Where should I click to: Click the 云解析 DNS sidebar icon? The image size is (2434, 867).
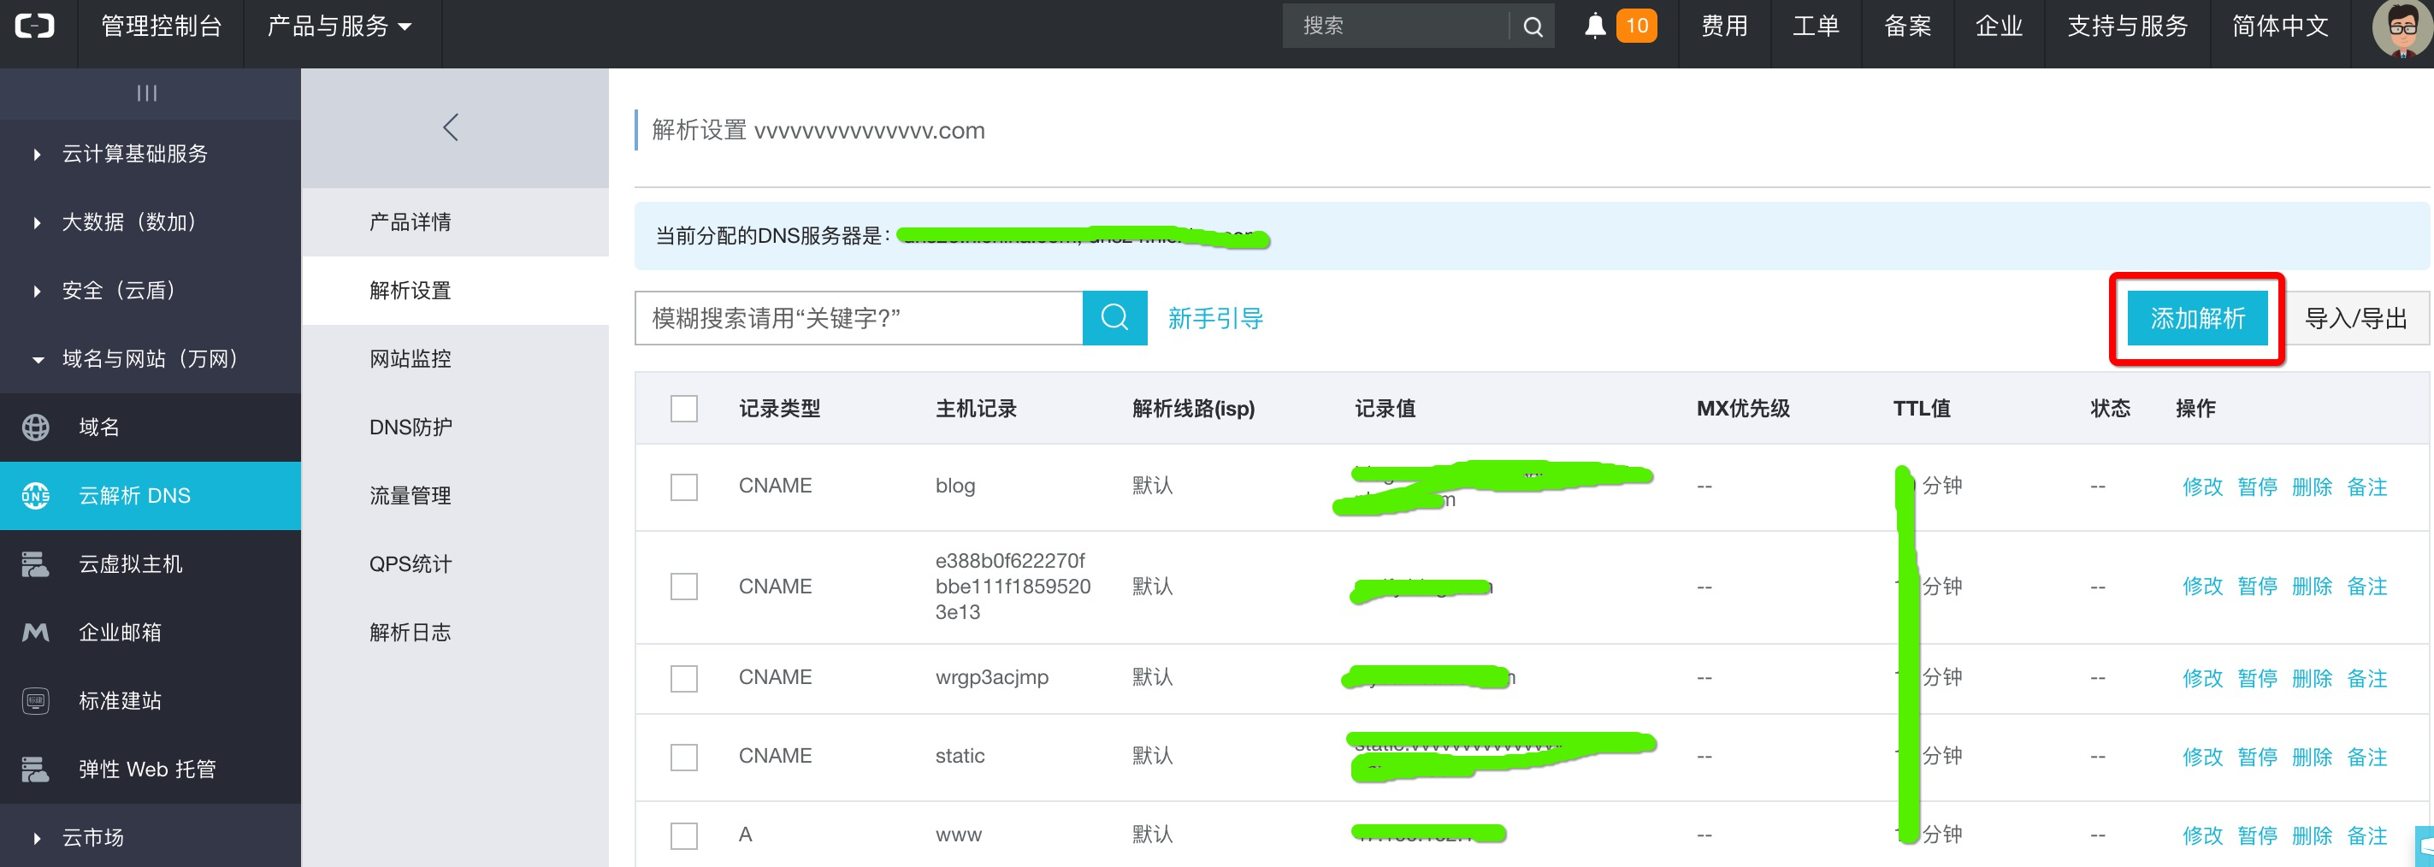(x=35, y=495)
